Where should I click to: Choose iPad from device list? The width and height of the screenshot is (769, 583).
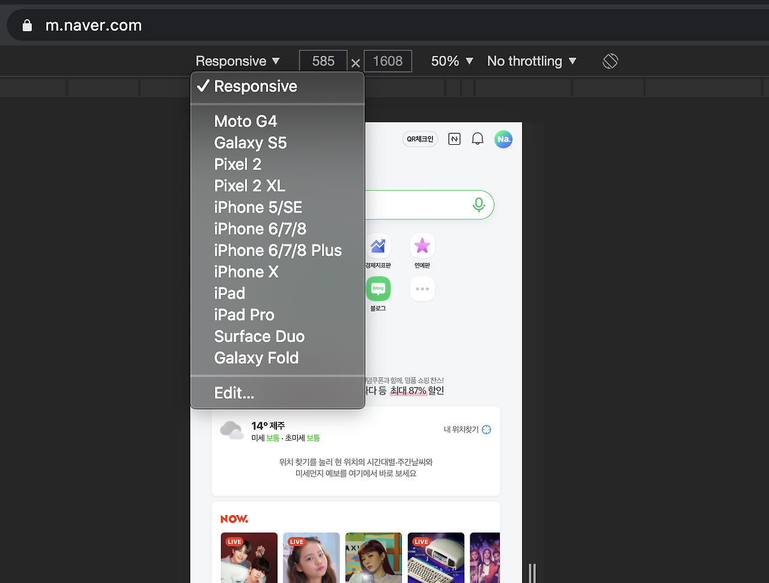coord(278,294)
